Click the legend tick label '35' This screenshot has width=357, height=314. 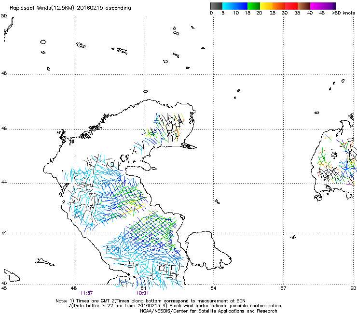297,13
